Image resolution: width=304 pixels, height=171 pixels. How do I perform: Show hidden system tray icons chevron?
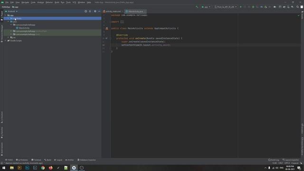(266, 168)
